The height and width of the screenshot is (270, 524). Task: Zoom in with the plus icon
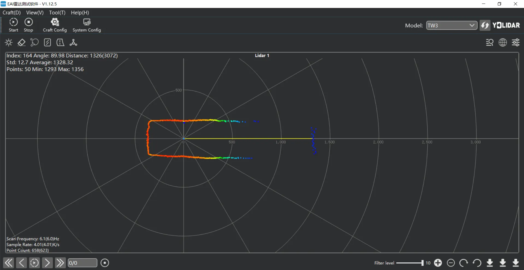coord(438,263)
